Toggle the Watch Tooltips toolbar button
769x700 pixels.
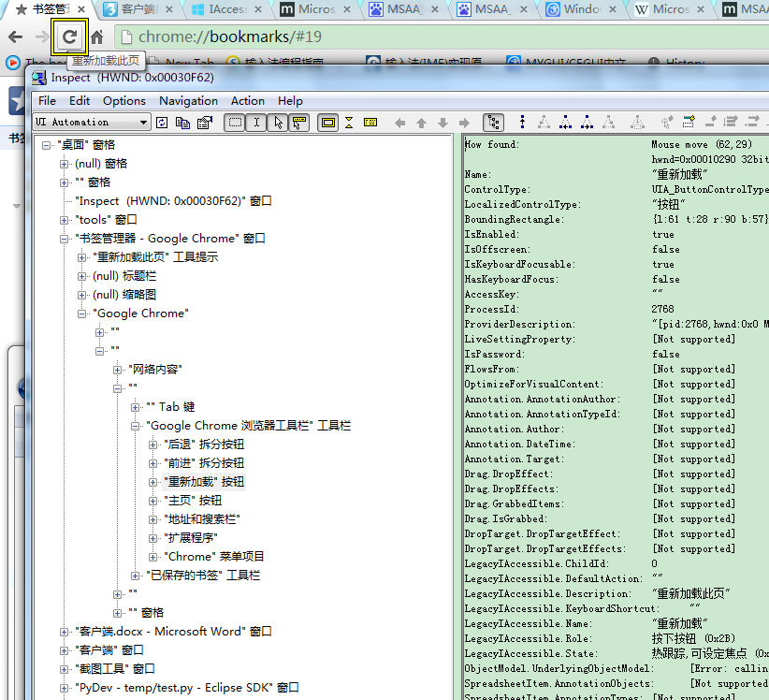pos(298,123)
